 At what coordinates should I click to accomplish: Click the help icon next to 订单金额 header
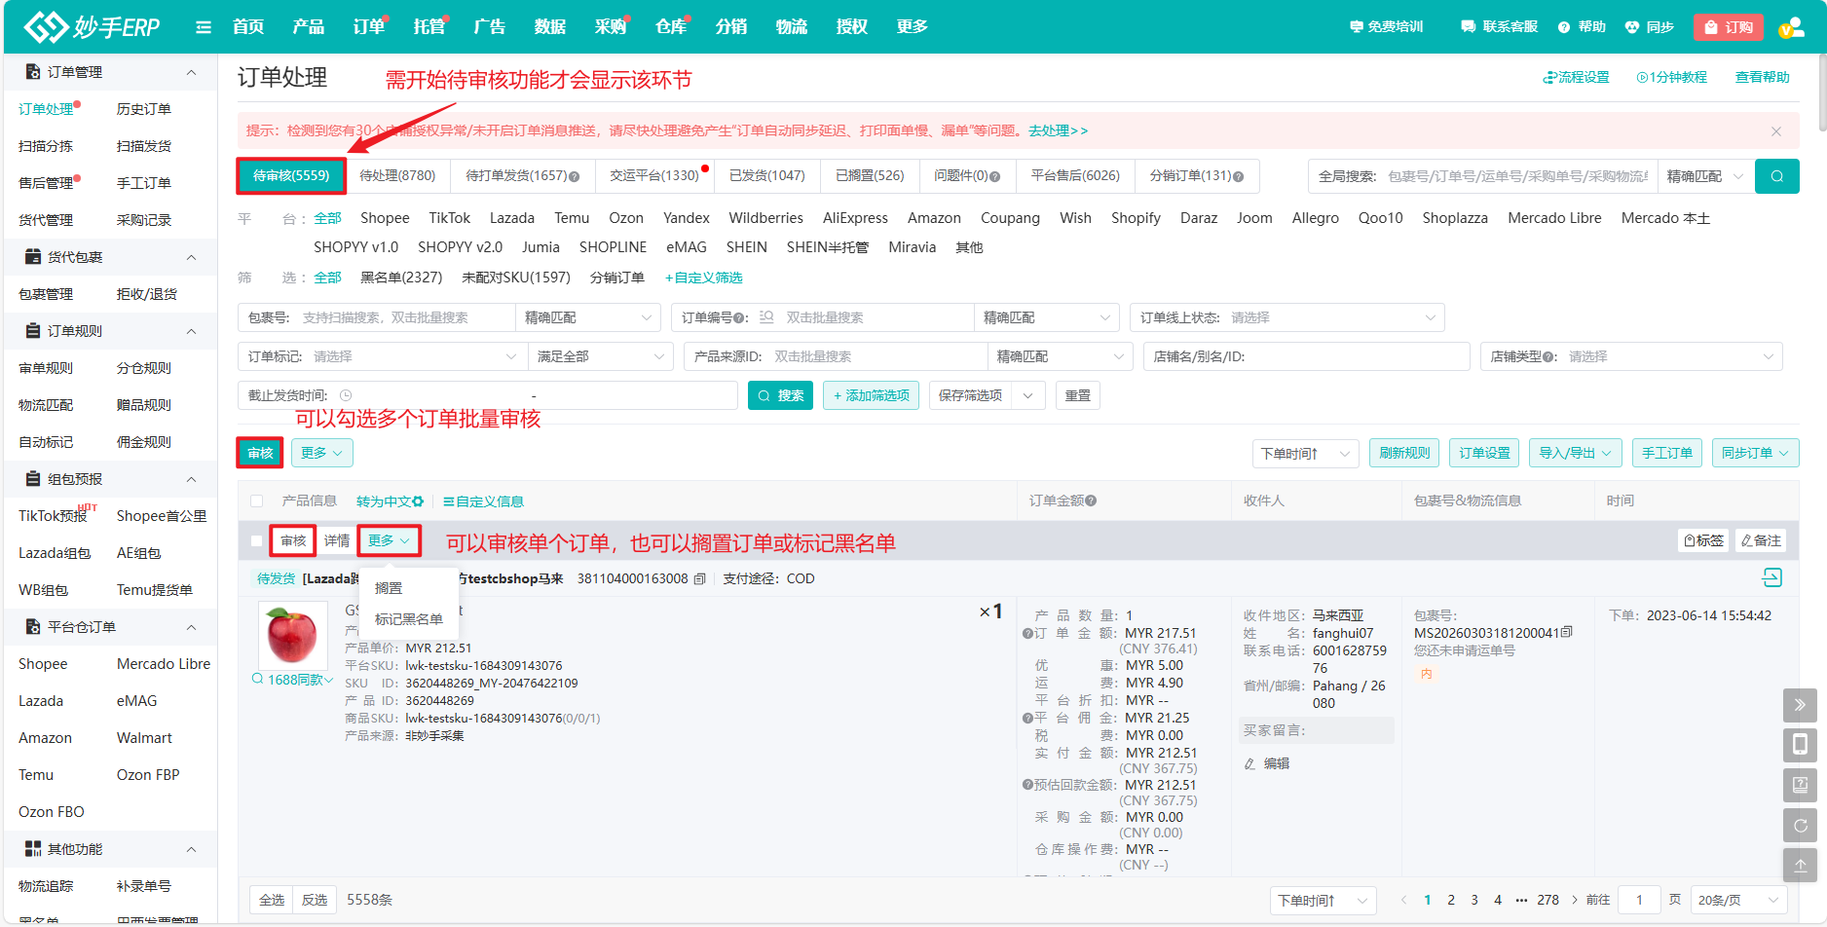click(x=1091, y=501)
